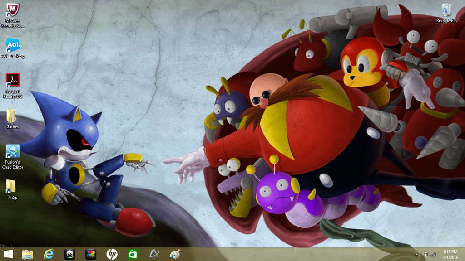The width and height of the screenshot is (465, 261).
Task: Select the Recycle Bin icon
Action: 446,10
